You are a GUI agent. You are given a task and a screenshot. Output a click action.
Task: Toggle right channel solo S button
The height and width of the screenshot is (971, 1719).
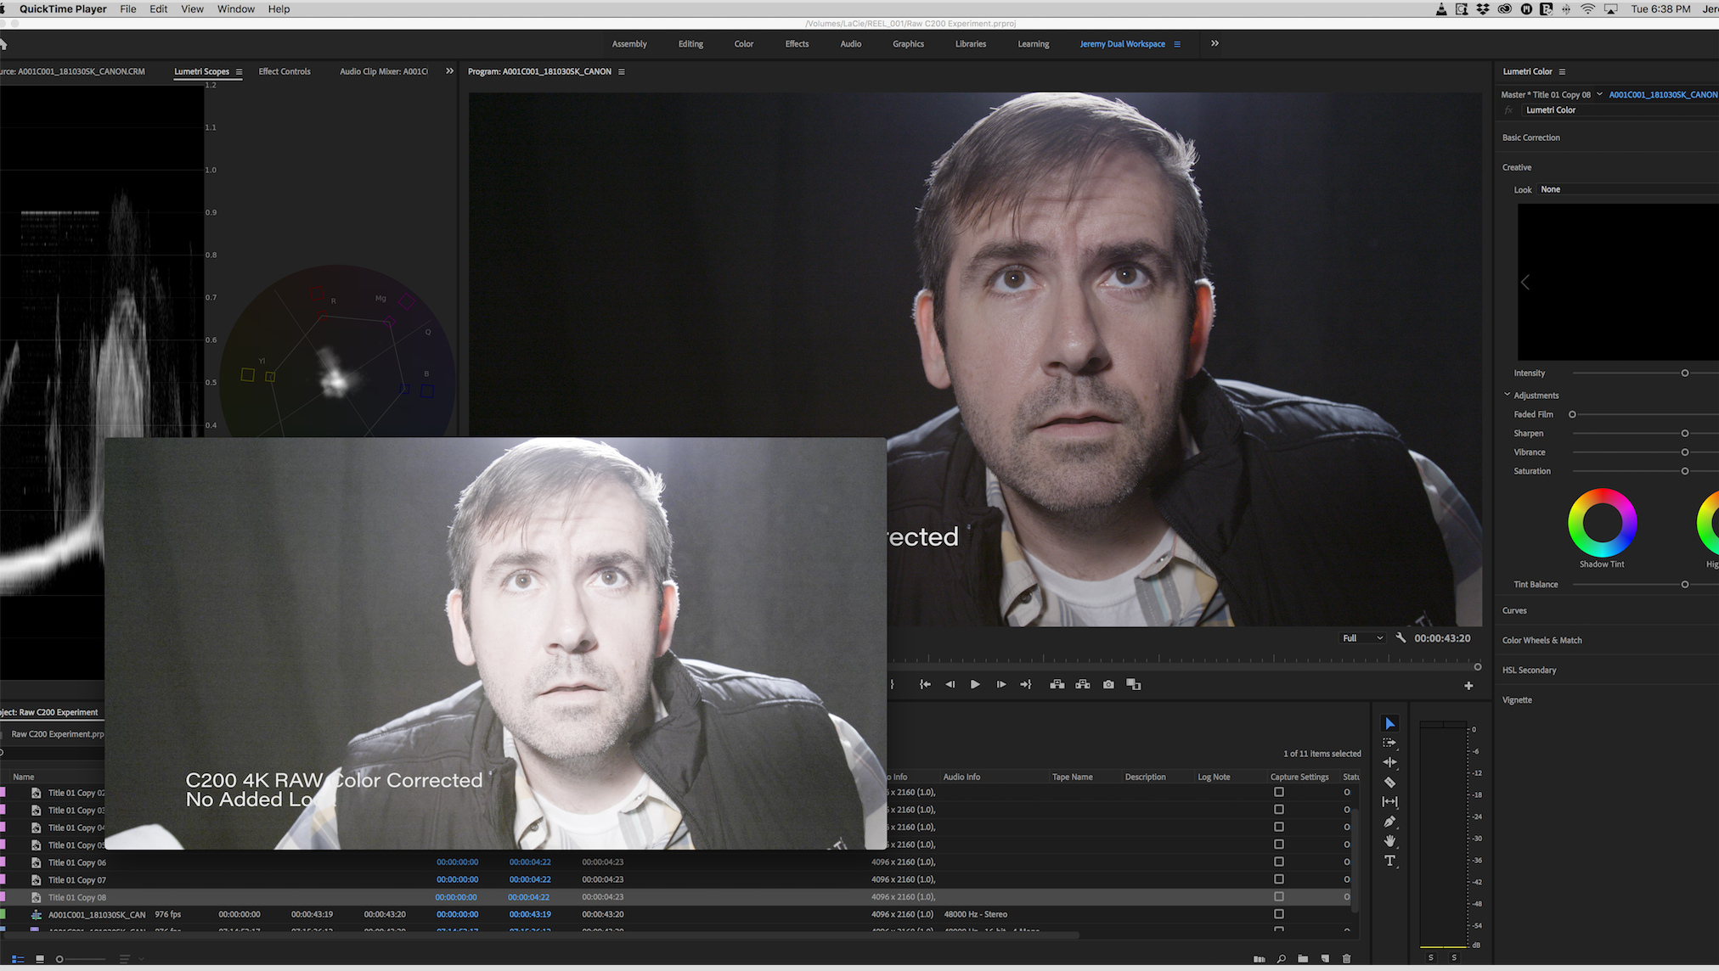coord(1454,957)
